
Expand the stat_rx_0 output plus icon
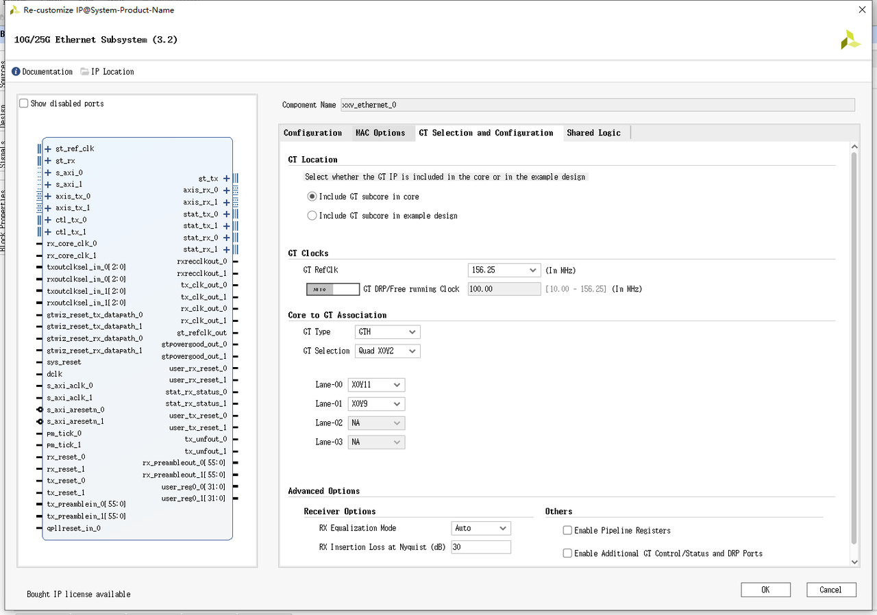point(227,238)
